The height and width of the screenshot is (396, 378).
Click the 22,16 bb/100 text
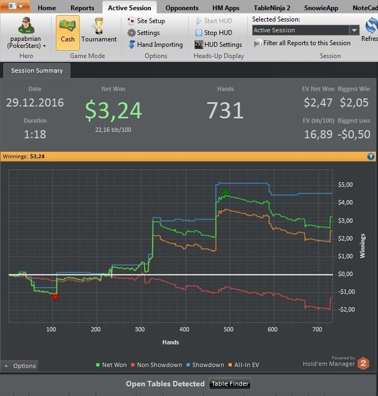[x=113, y=130]
